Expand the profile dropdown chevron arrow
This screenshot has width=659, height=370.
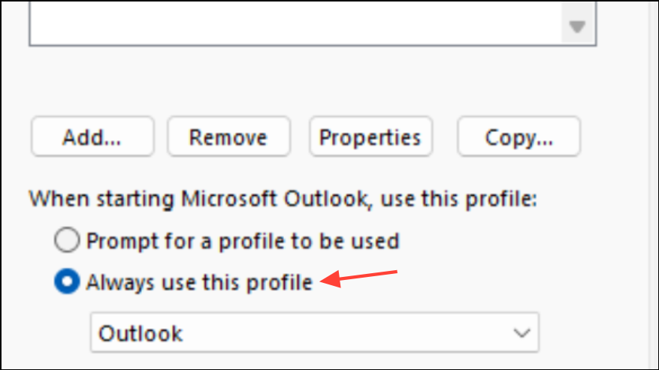[520, 332]
